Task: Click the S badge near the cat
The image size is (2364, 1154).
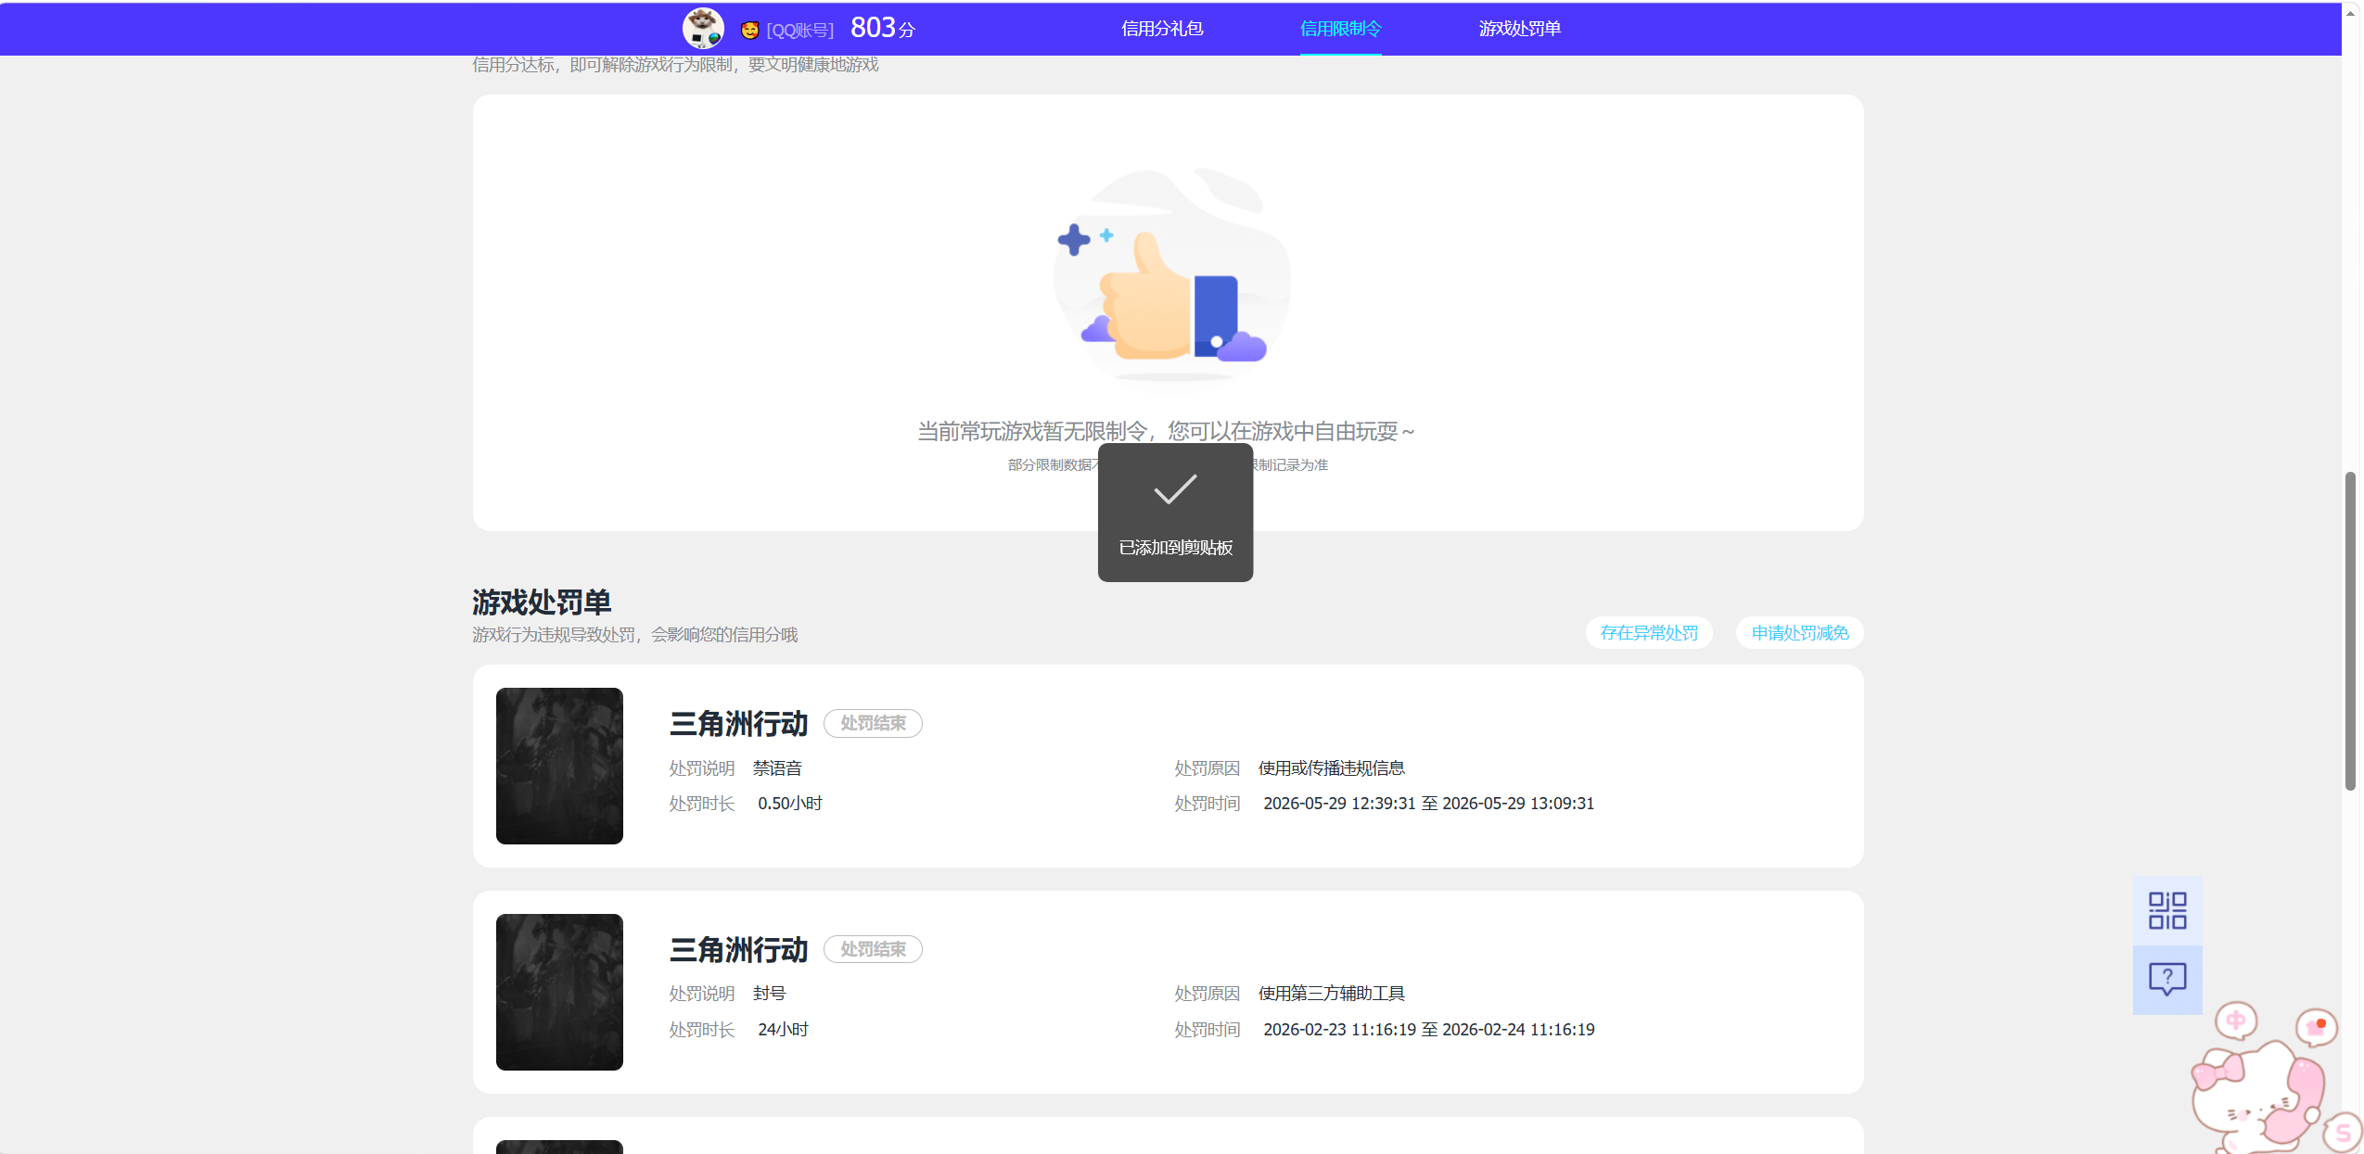Action: (x=2343, y=1132)
